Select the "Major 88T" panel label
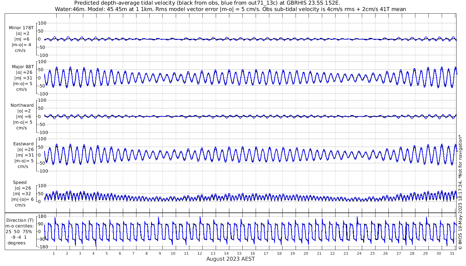466x266 pixels. [x=23, y=66]
